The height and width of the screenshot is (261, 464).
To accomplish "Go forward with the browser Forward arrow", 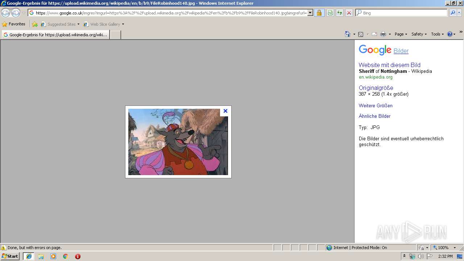I will click(x=16, y=13).
